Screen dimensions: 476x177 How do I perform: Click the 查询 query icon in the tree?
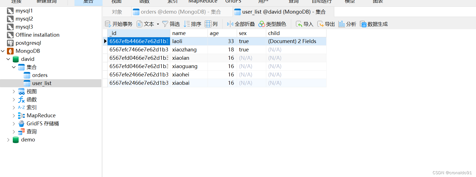point(21,132)
